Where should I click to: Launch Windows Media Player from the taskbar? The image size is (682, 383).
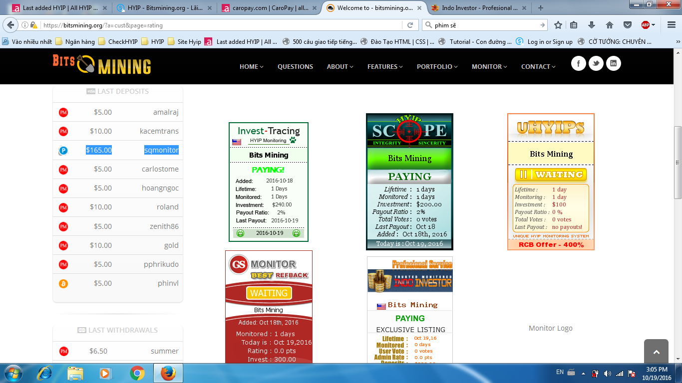(105, 373)
